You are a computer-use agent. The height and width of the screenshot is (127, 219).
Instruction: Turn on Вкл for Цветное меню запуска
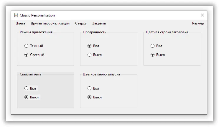pyautogui.click(x=90, y=88)
